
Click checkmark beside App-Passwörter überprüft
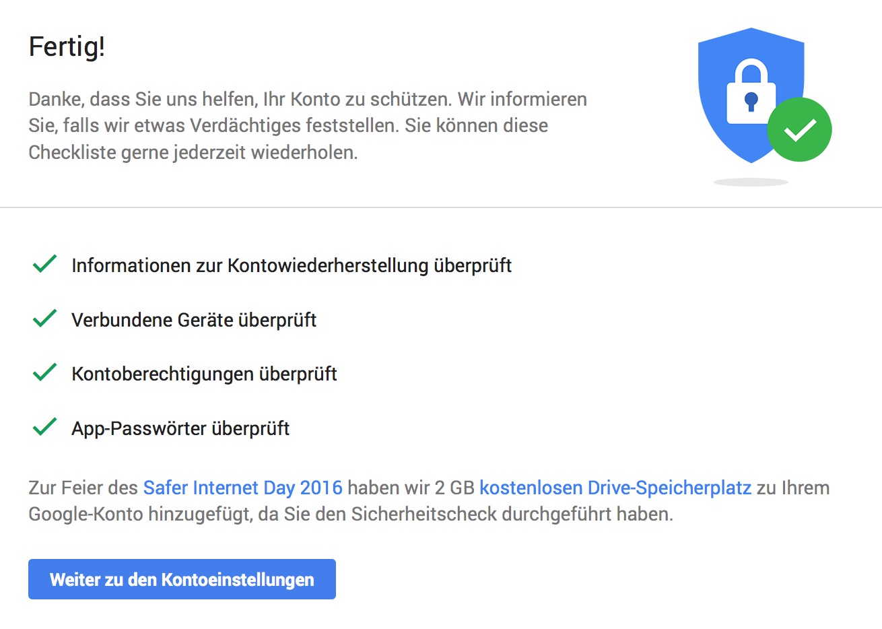click(x=44, y=427)
